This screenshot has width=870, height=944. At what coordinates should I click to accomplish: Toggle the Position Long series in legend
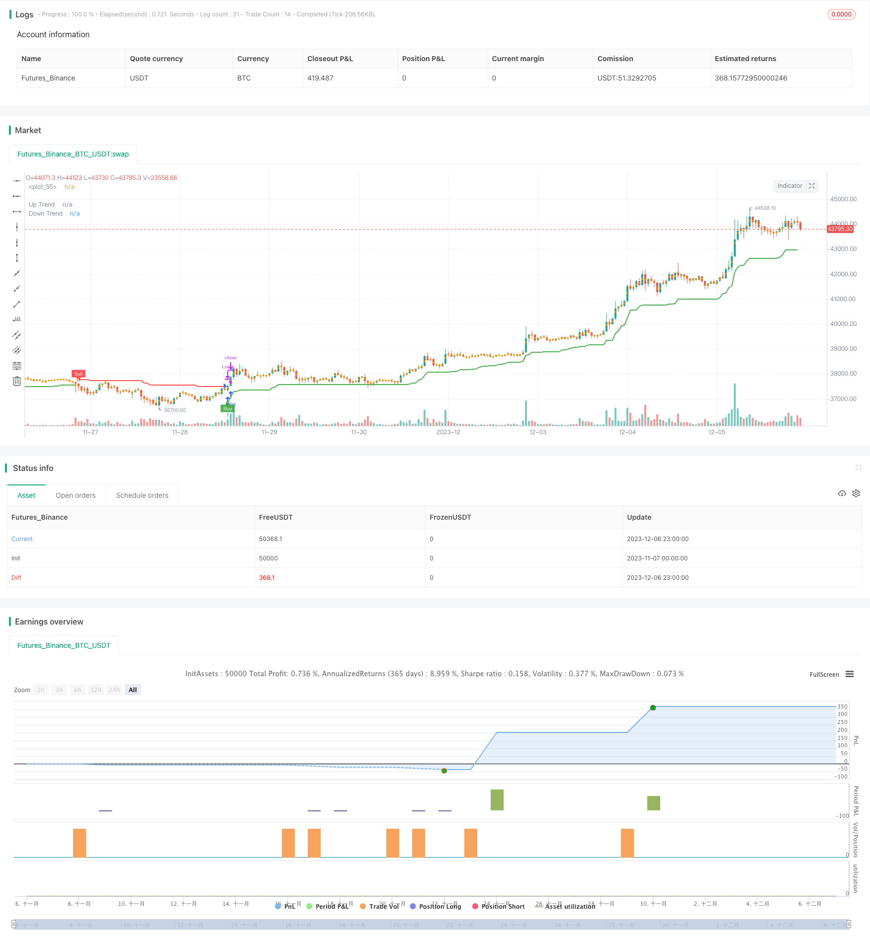coord(439,906)
